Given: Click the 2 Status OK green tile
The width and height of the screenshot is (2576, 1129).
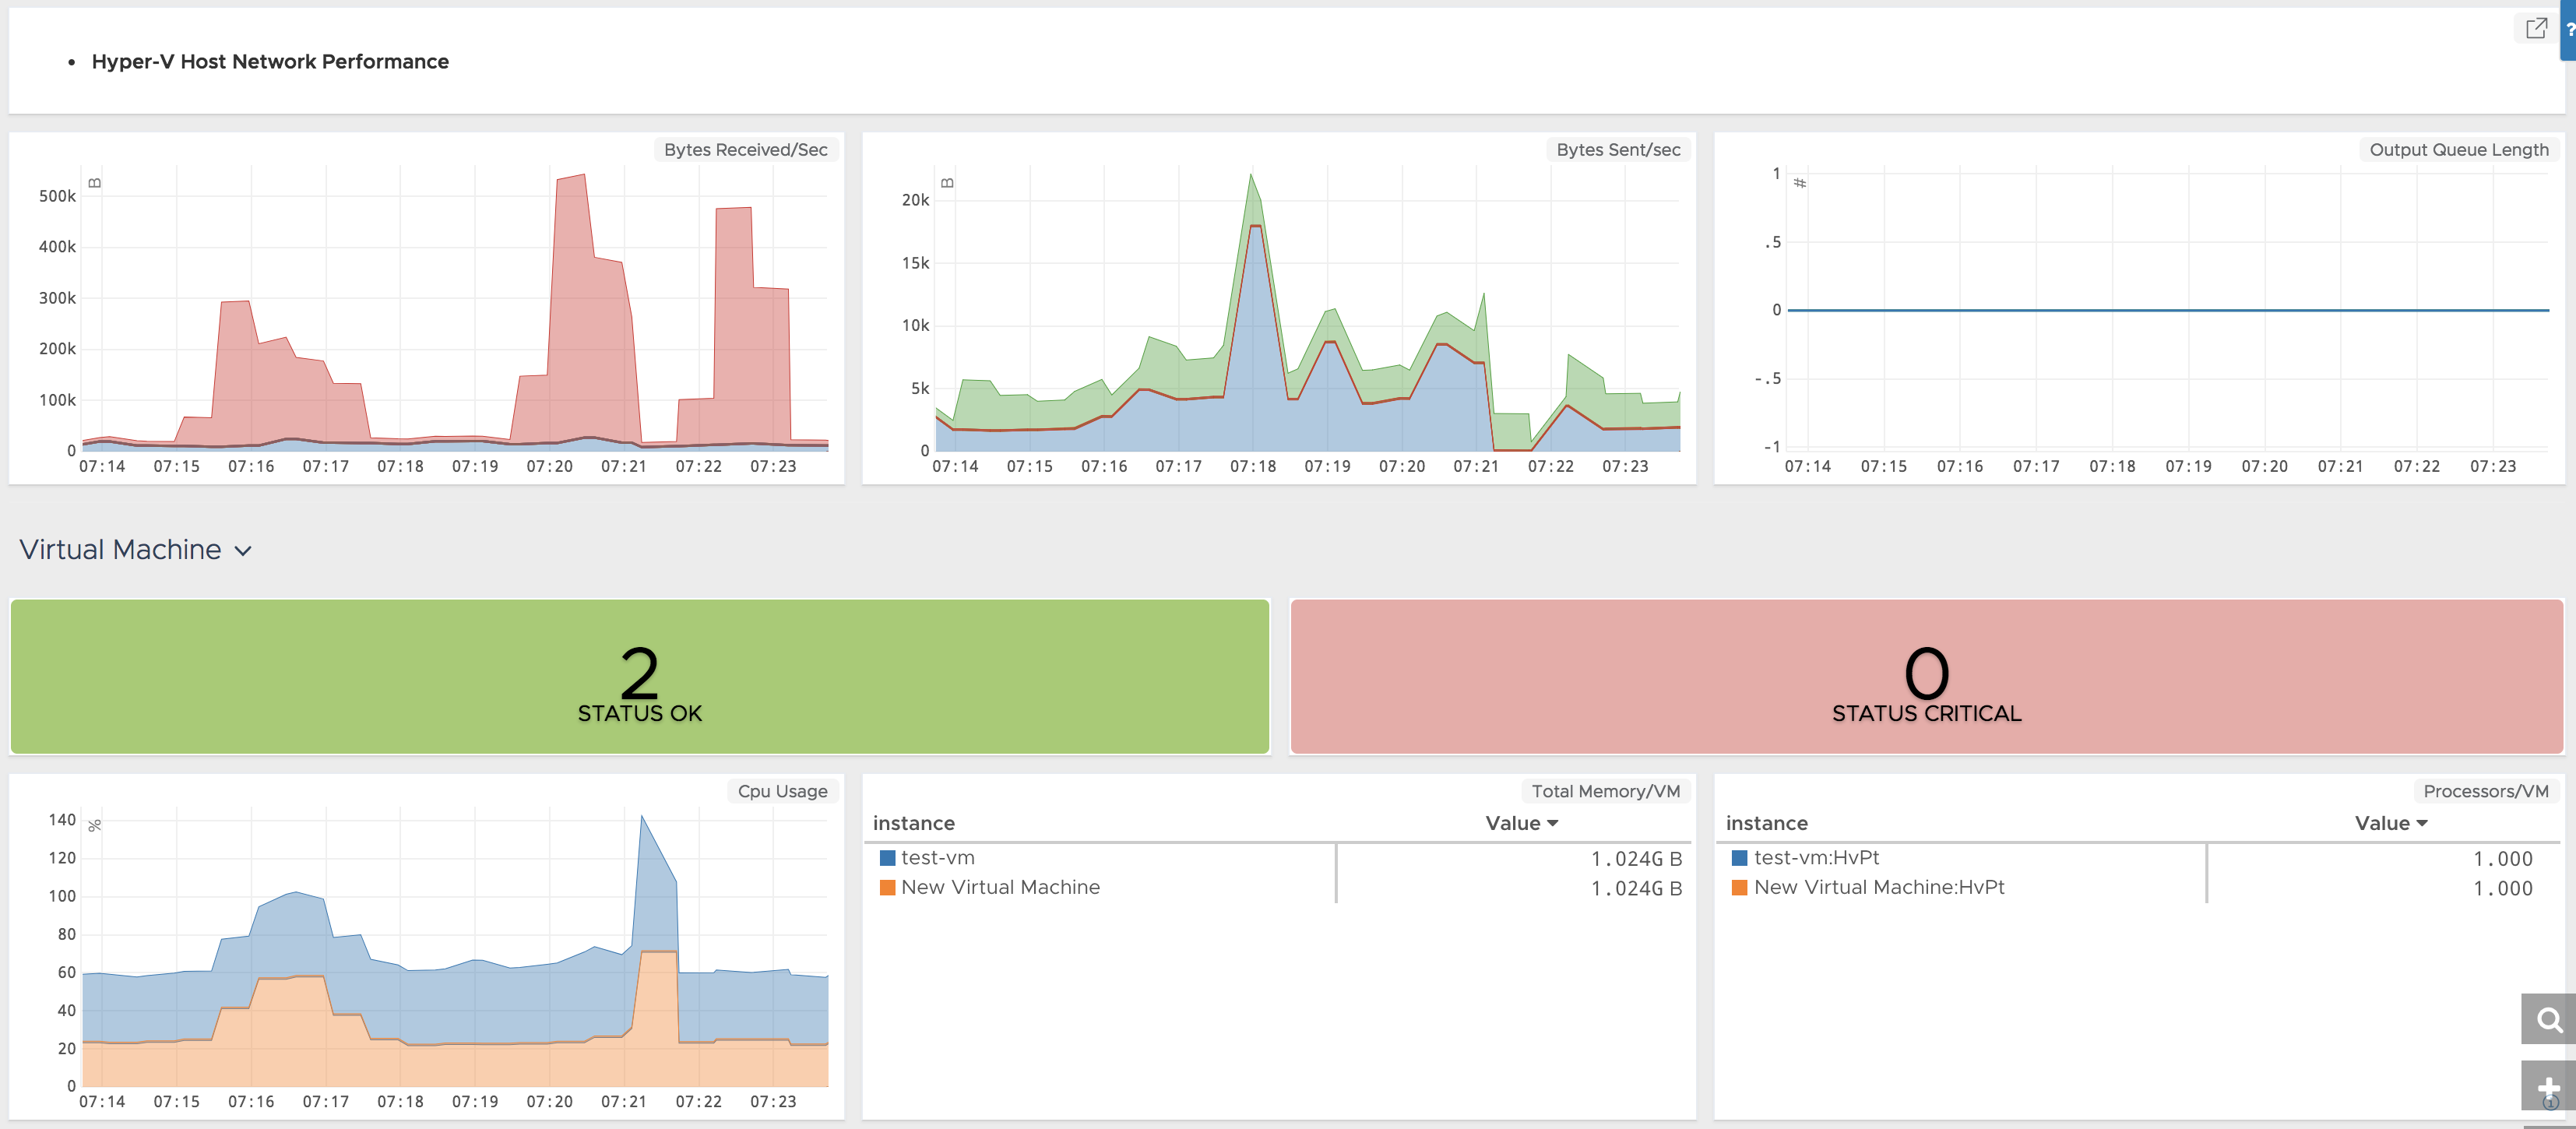Looking at the screenshot, I should (640, 677).
